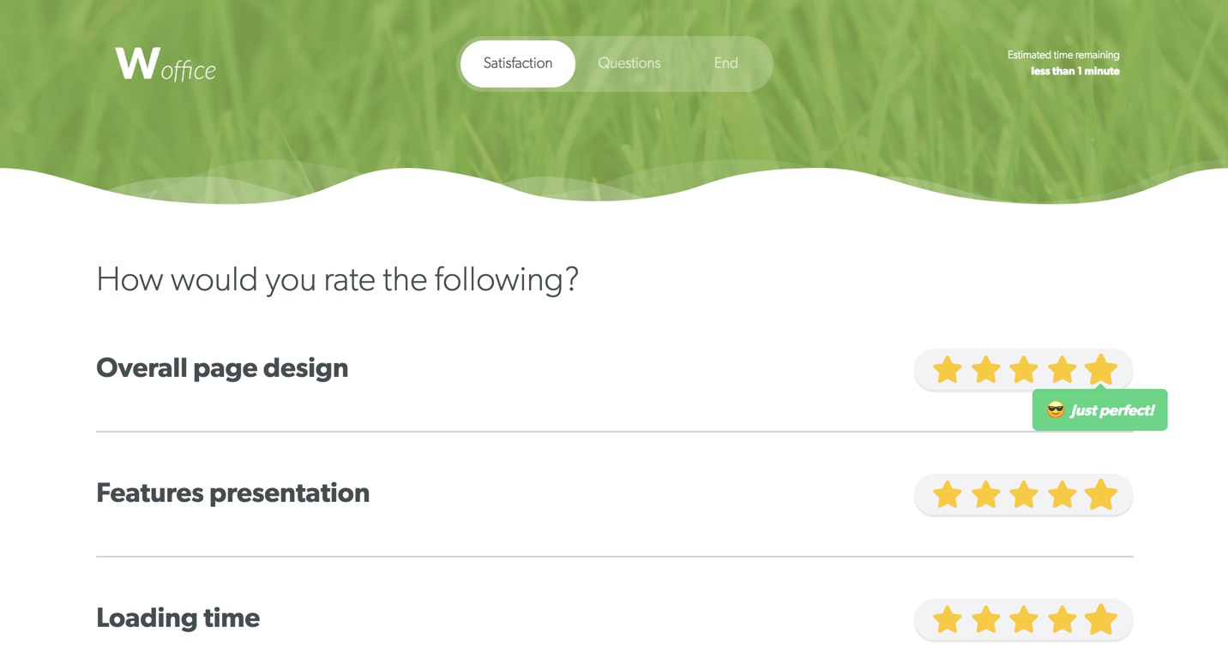Rate Overall page design two stars
The height and width of the screenshot is (645, 1228).
click(985, 370)
